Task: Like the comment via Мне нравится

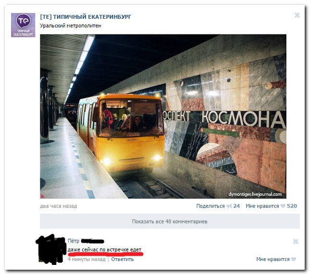Action: click(273, 259)
